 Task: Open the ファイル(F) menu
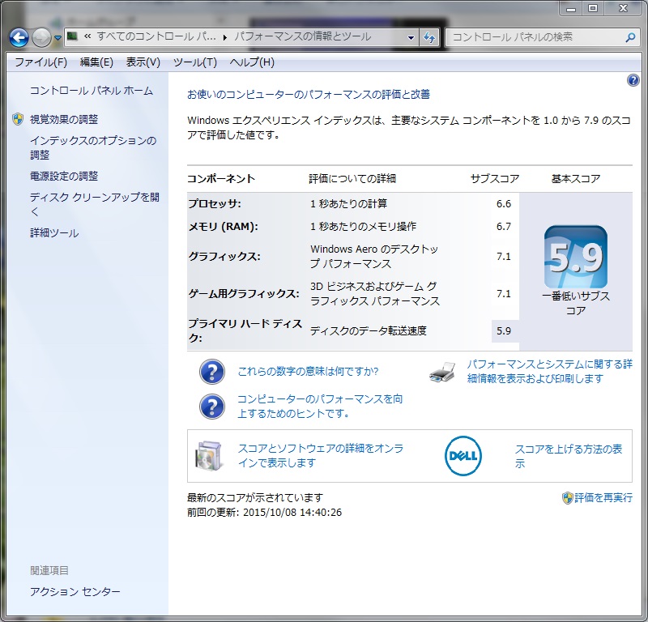pyautogui.click(x=40, y=62)
